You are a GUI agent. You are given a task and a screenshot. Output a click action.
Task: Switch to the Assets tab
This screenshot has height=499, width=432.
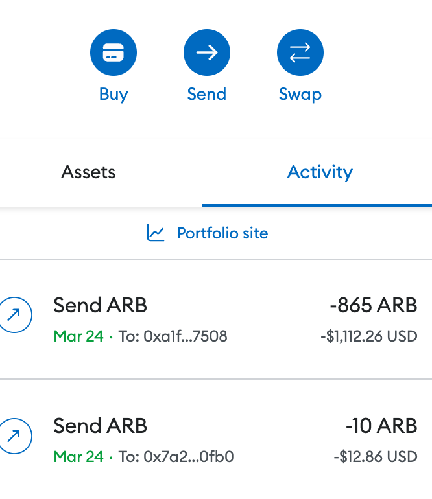[88, 172]
